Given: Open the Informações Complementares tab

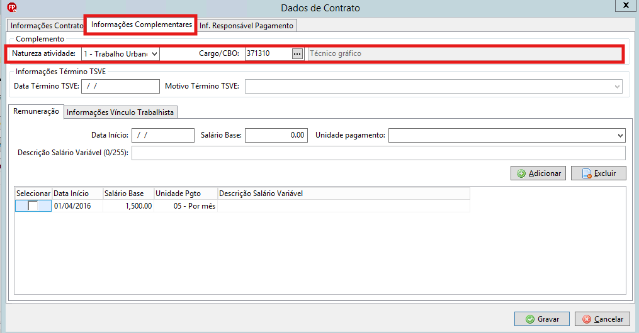Looking at the screenshot, I should [142, 25].
